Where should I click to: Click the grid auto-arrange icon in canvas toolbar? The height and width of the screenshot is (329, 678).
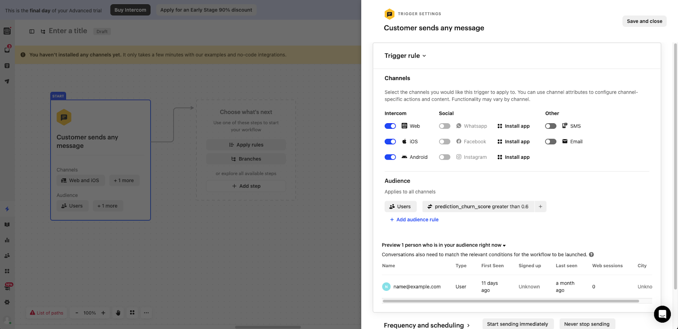(132, 312)
